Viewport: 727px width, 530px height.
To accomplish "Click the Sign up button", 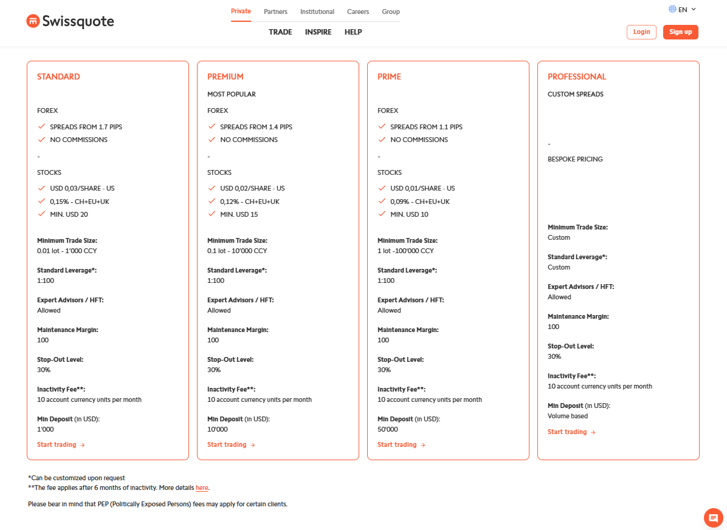I will point(680,32).
